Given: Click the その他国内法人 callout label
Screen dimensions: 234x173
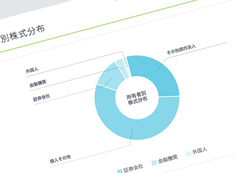Looking at the screenshot, I should 181,49.
